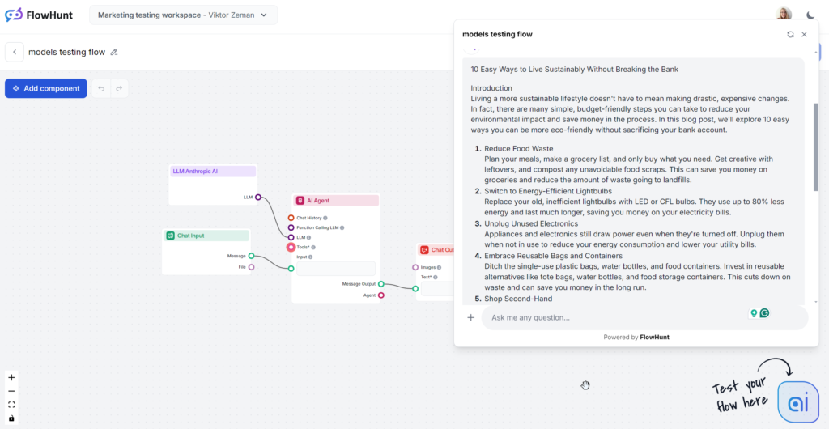Click the plus attachment icon in chat

pos(471,317)
